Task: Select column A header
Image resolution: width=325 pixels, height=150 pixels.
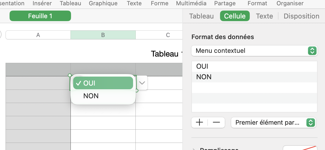Action: [x=38, y=35]
